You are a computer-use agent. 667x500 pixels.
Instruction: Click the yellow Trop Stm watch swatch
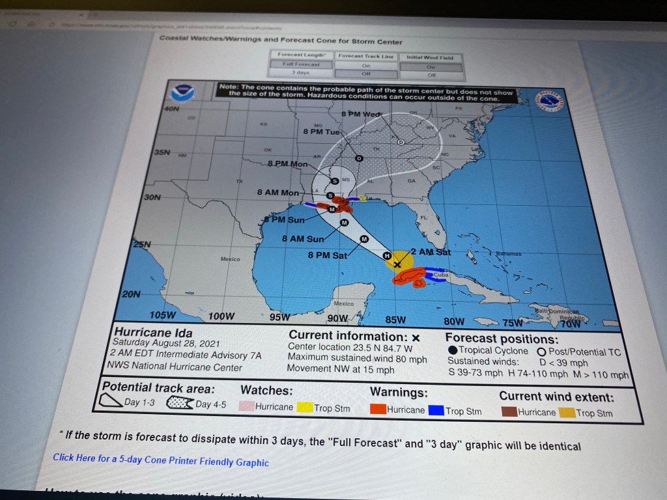point(304,408)
